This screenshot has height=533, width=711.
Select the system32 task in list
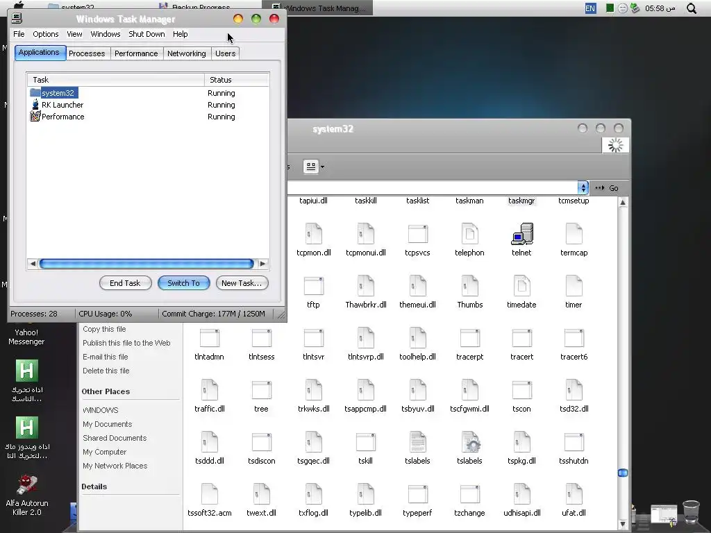(148, 93)
